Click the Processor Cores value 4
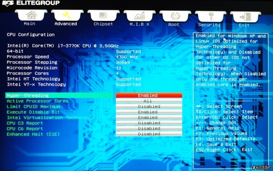The width and height of the screenshot is (273, 171). [x=117, y=73]
